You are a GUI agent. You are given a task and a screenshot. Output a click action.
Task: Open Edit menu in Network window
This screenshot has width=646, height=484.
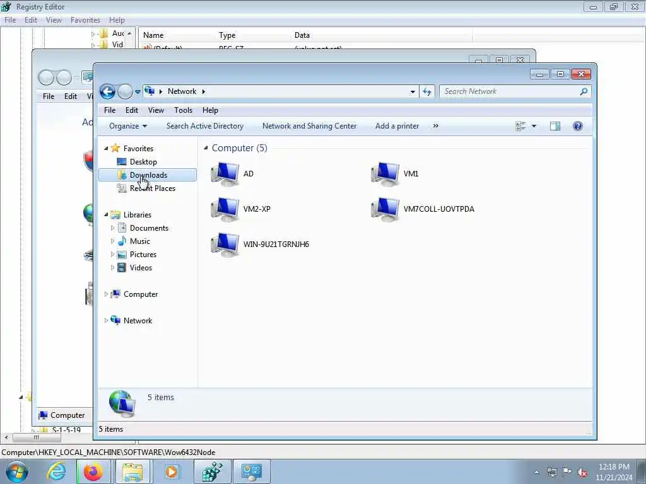pyautogui.click(x=132, y=110)
